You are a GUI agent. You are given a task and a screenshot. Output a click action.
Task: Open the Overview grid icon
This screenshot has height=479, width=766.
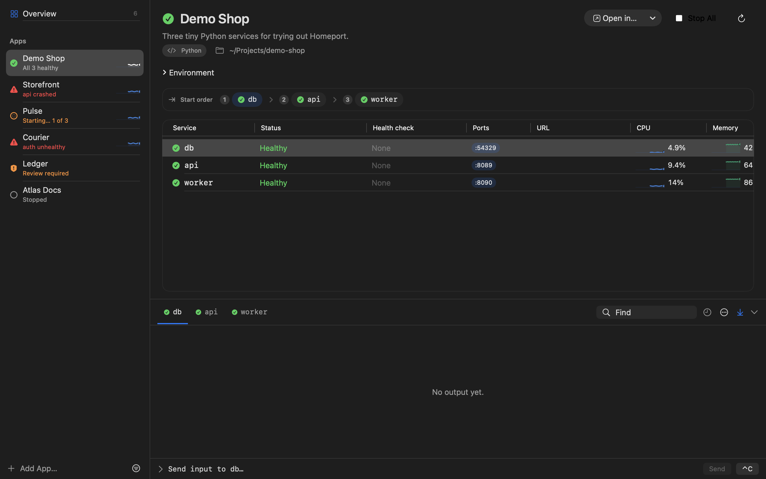pyautogui.click(x=14, y=14)
